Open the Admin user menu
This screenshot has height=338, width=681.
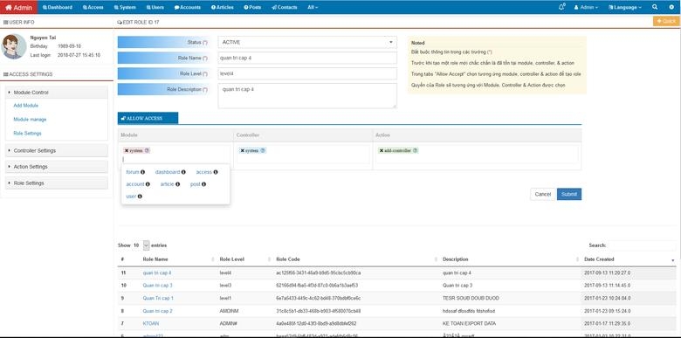pyautogui.click(x=586, y=7)
